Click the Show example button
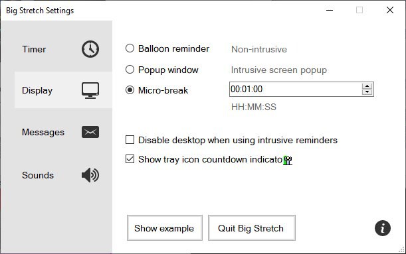406x254 pixels. (165, 228)
